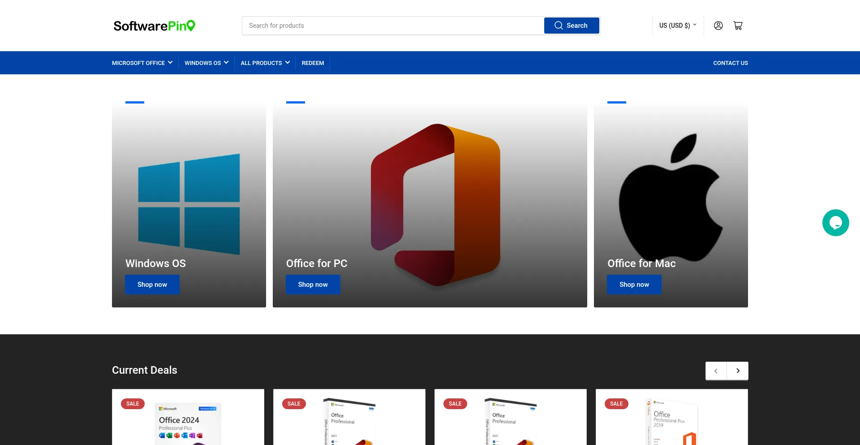Click the black Apple logo image
This screenshot has width=860, height=445.
671,197
